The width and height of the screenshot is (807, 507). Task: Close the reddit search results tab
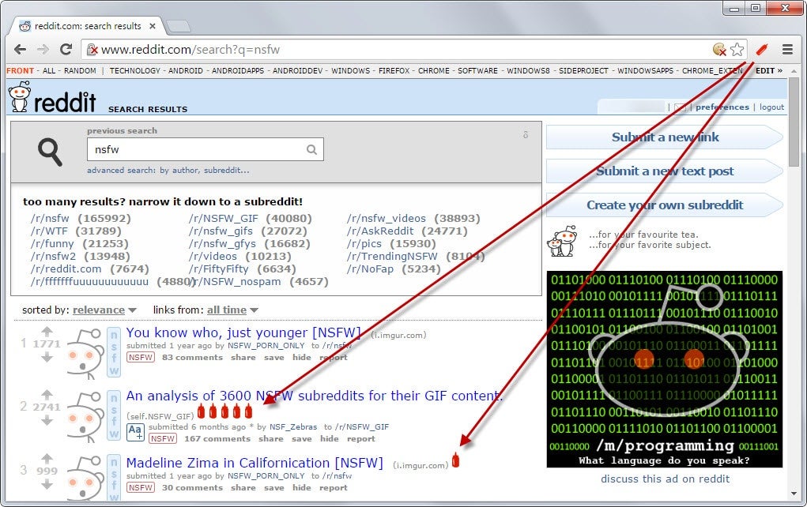[x=153, y=26]
